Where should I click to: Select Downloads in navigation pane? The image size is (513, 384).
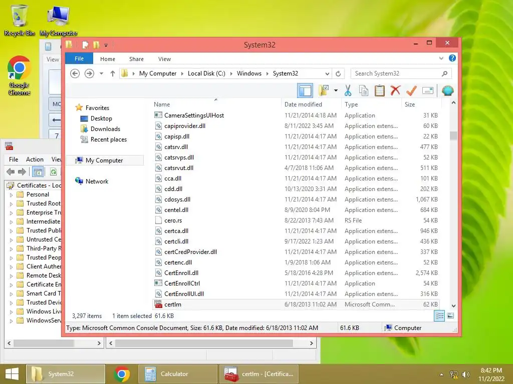tap(105, 128)
